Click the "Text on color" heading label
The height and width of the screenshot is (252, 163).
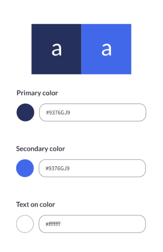click(35, 205)
